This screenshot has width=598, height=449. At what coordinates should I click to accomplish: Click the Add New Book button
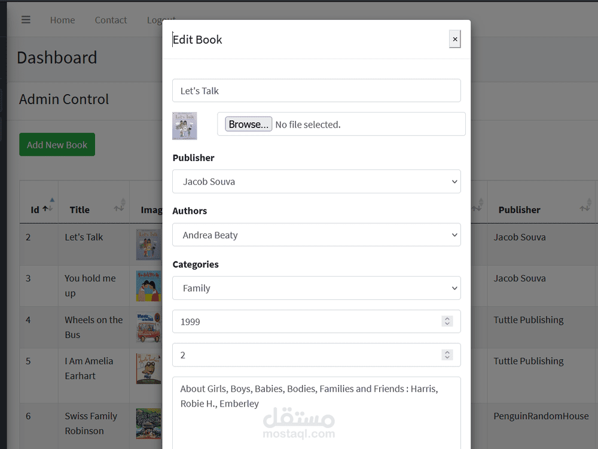(57, 144)
